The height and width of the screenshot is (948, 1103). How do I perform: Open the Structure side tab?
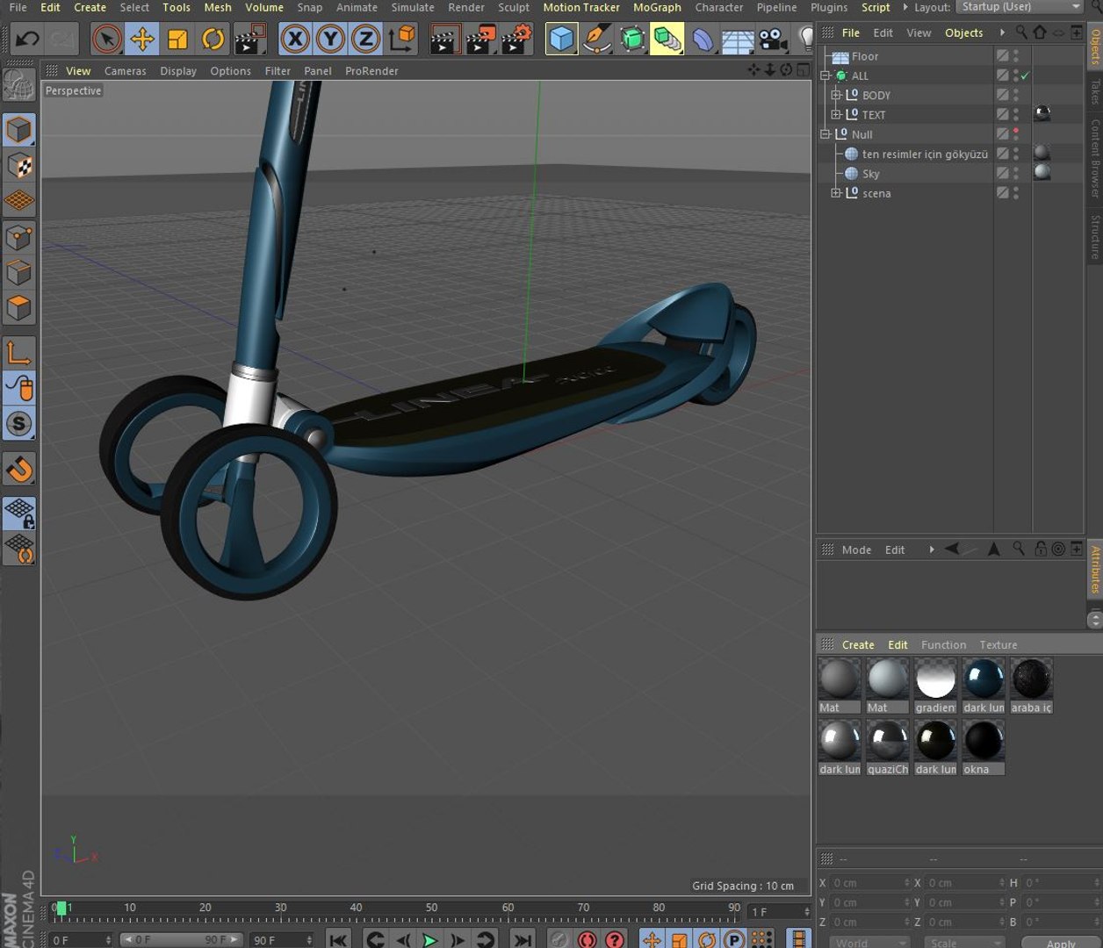[1095, 237]
